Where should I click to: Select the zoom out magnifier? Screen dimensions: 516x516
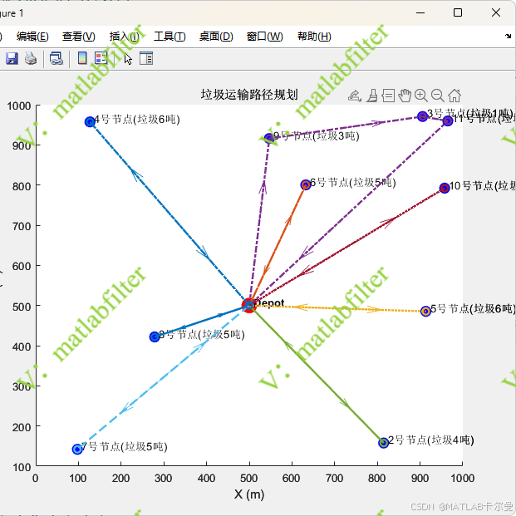pyautogui.click(x=438, y=96)
